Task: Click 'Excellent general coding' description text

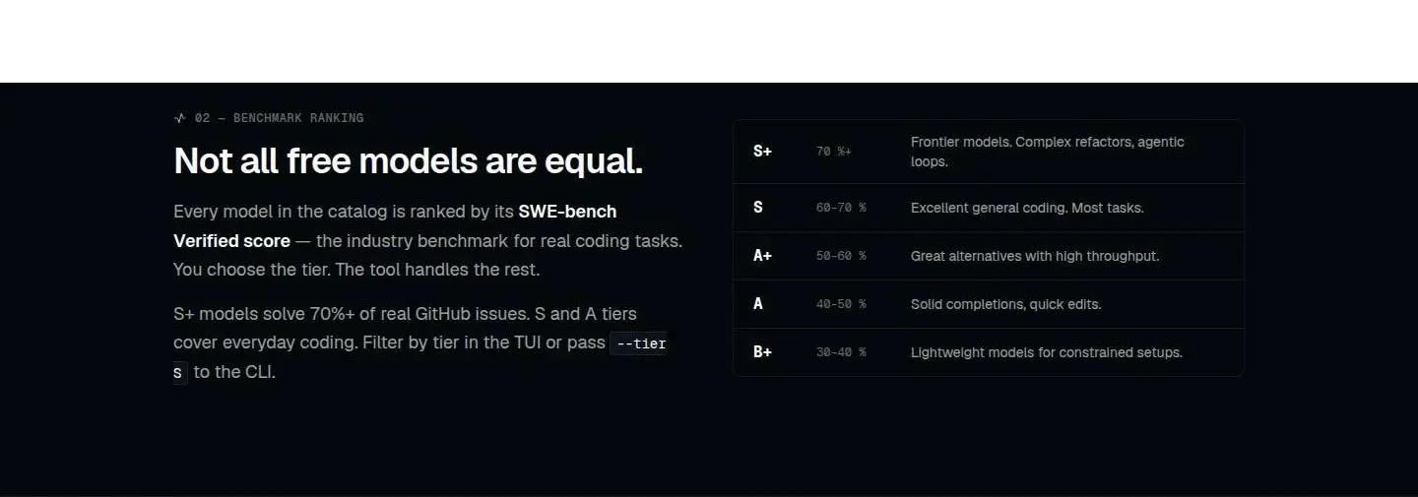Action: (1027, 208)
